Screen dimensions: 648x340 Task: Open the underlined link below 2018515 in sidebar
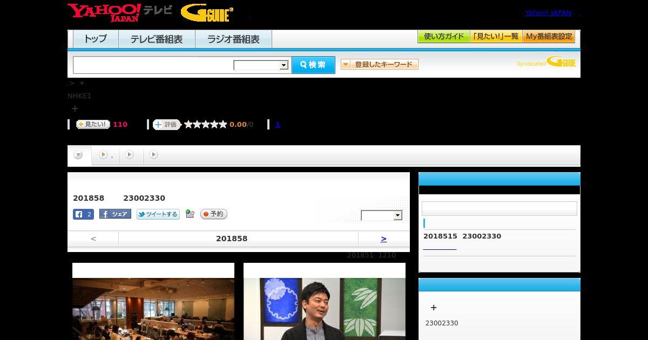coord(440,247)
